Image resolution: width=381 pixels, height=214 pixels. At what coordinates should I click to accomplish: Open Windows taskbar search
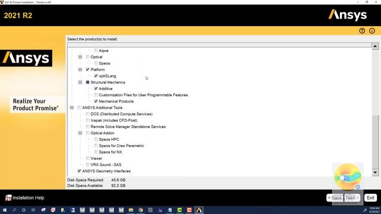(x=14, y=210)
